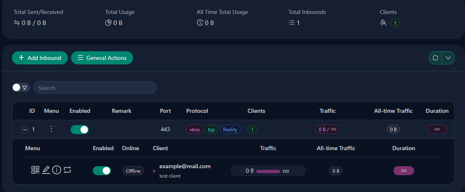The width and height of the screenshot is (465, 192).
Task: Disable inbound 1 using Enabled switch
Action: tap(79, 130)
